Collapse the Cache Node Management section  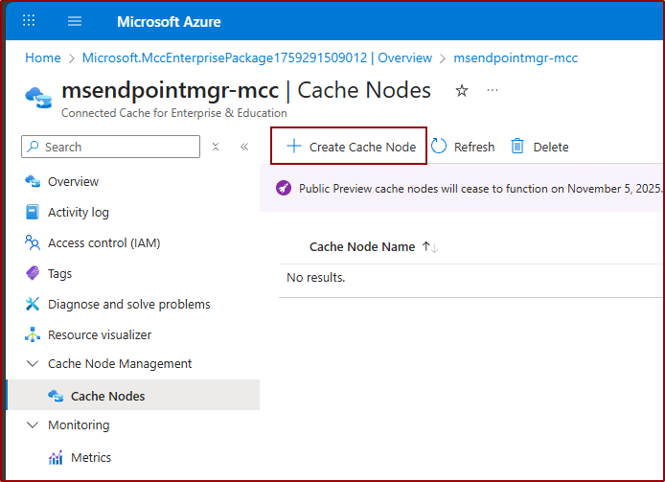(x=32, y=364)
